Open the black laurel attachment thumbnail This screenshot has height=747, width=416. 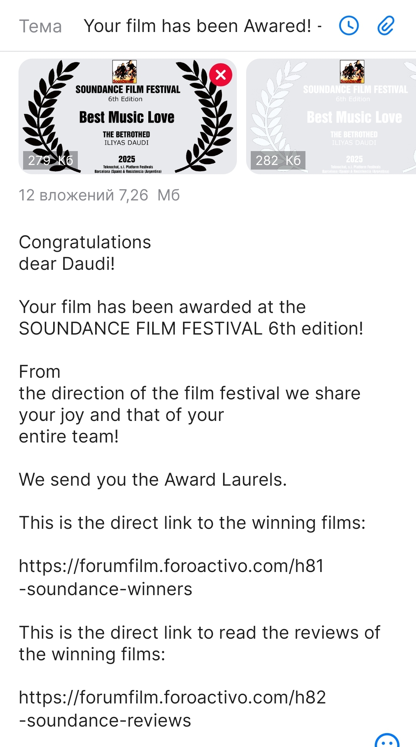(127, 116)
